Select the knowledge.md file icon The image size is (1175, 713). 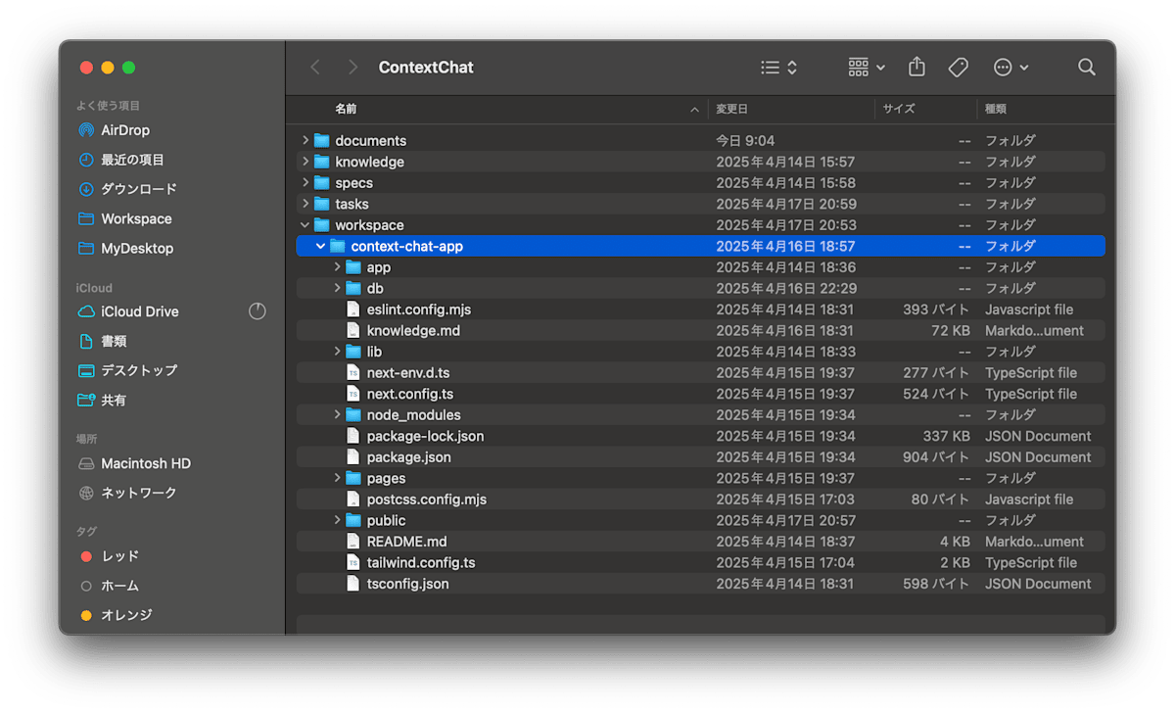[x=353, y=330]
